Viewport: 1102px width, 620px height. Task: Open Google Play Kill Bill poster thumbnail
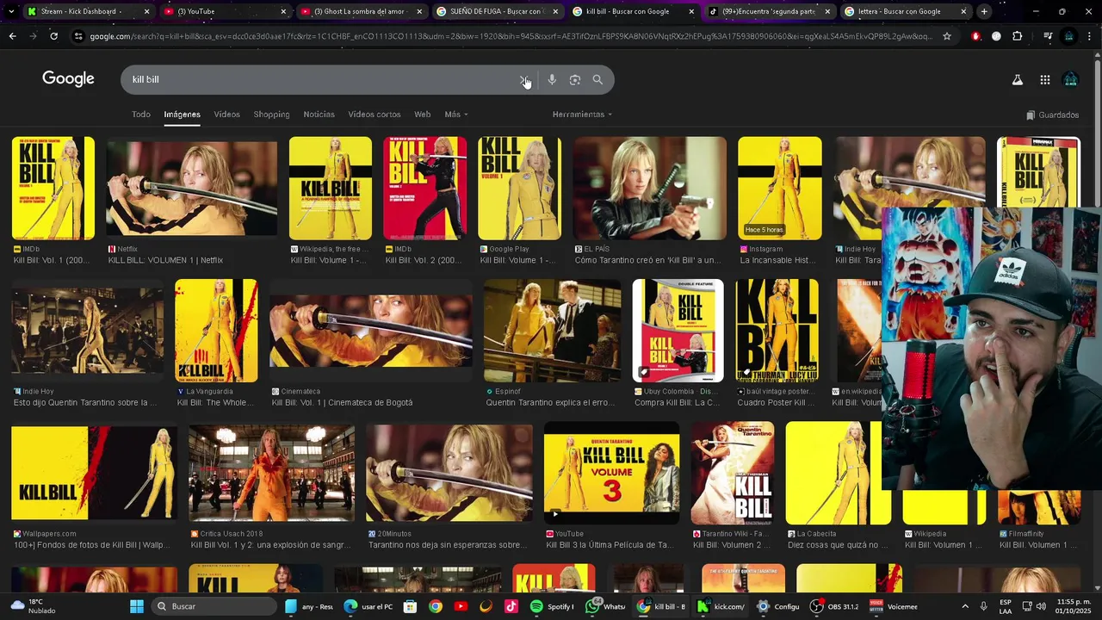click(x=519, y=188)
